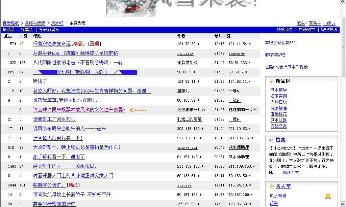This screenshot has height=207, width=346.
Task: Click the tag icon beside 精品区 heading
Action: 271,81
